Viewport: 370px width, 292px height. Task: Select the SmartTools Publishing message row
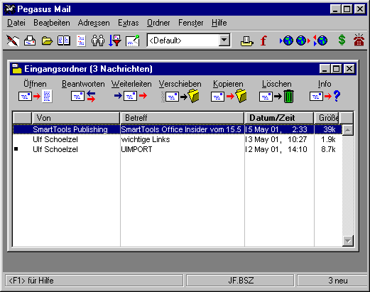[178, 129]
